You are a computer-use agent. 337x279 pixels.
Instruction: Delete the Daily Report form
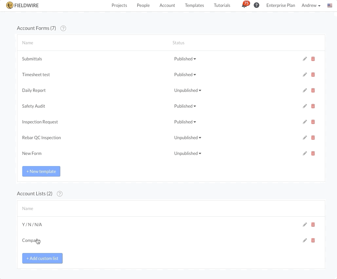pos(313,90)
